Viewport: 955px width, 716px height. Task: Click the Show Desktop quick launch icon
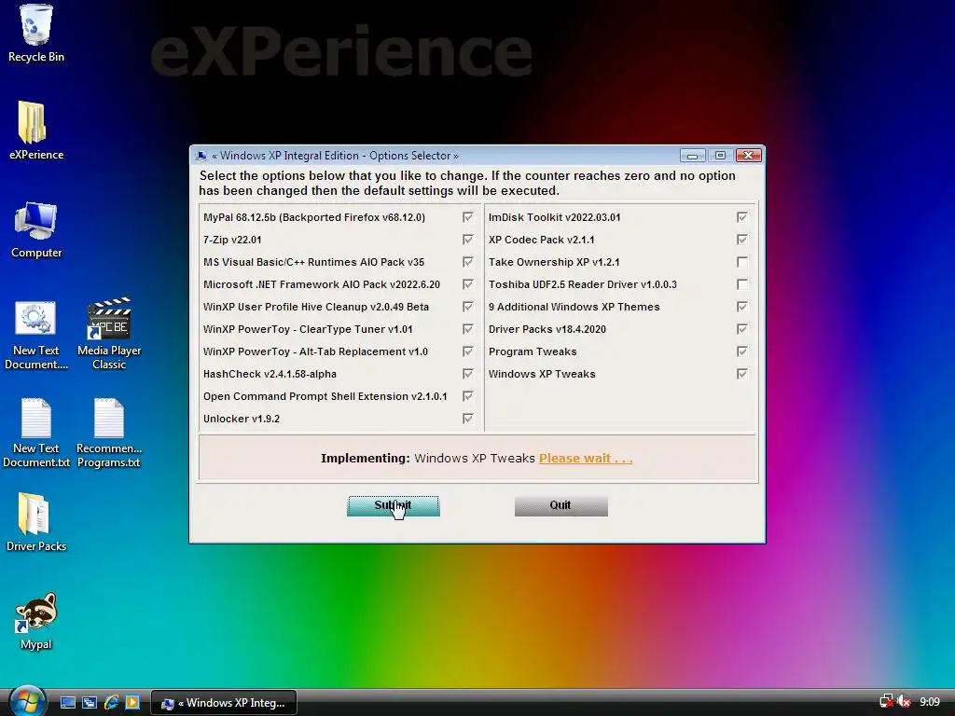point(68,703)
